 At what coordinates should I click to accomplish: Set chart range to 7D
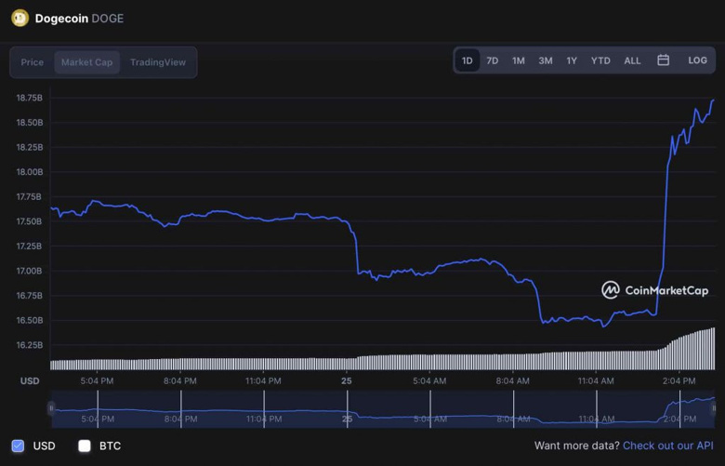coord(493,60)
